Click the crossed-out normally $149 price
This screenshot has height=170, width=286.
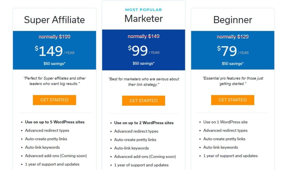pos(143,36)
